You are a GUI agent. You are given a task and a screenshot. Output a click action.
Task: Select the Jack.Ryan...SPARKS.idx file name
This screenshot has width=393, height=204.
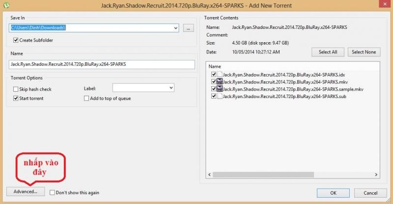coord(284,75)
